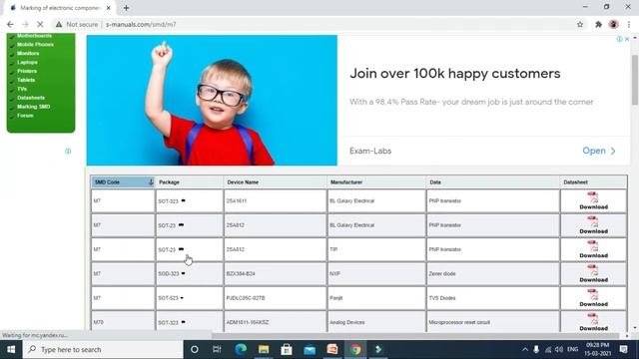Download datasheet for 2SA1611

coord(593,201)
